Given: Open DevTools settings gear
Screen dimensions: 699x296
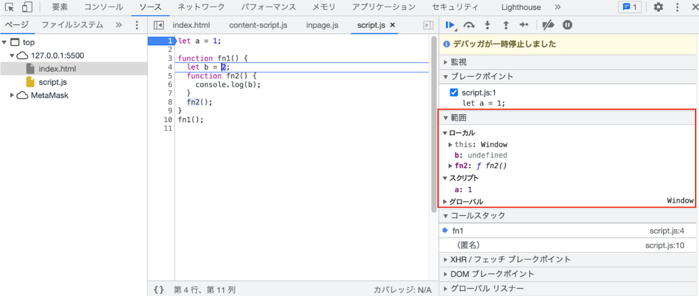Looking at the screenshot, I should click(659, 7).
